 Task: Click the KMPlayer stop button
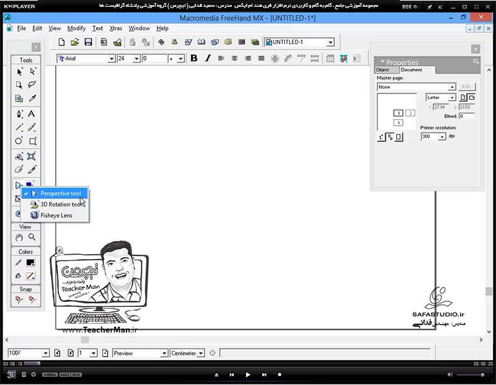pos(280,374)
